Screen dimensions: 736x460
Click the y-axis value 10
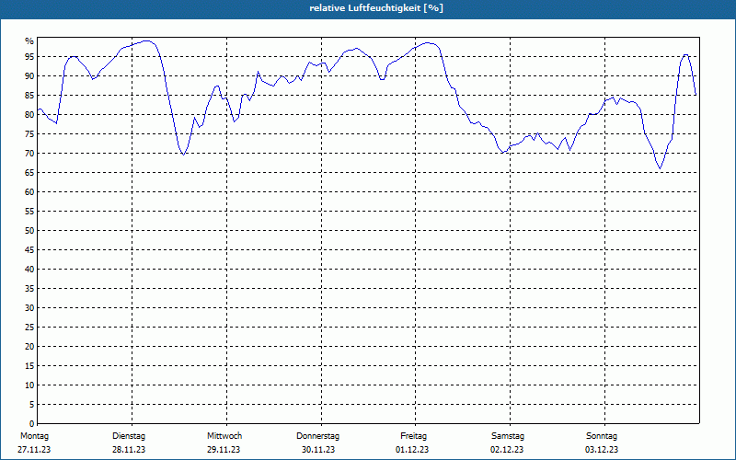tap(29, 385)
